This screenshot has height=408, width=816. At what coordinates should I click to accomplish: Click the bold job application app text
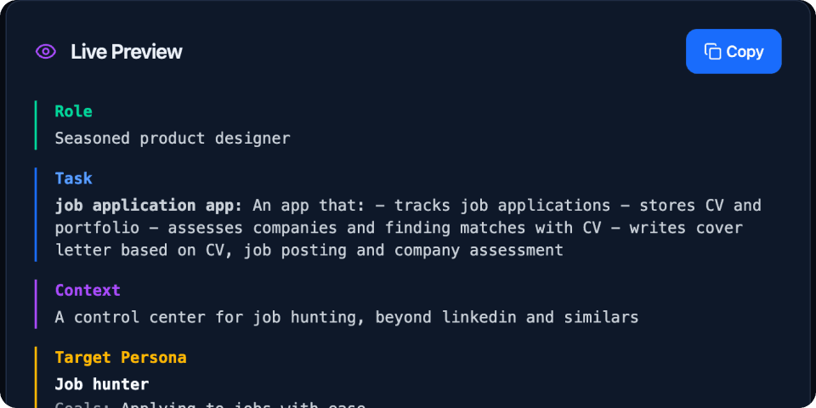(x=148, y=206)
